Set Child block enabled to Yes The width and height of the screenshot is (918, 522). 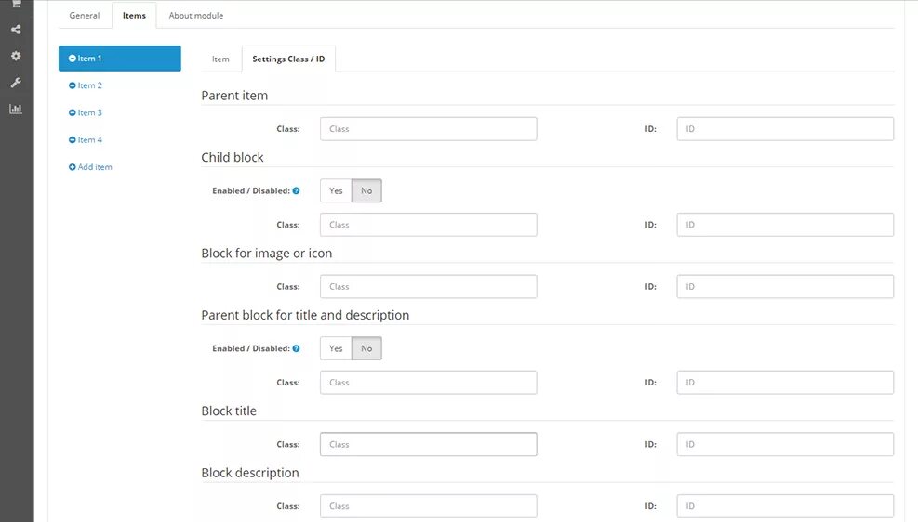coord(336,190)
